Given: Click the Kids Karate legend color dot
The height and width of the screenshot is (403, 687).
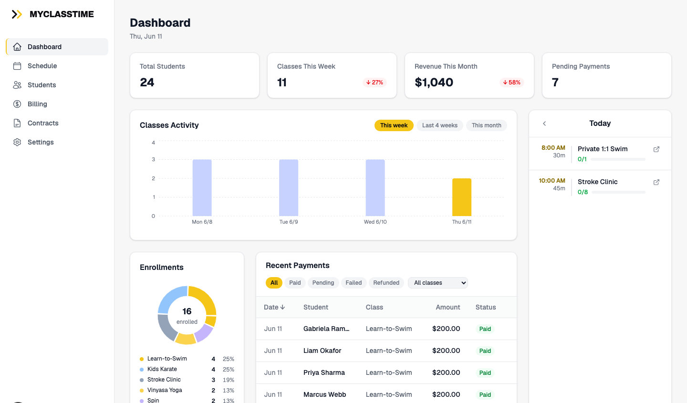Looking at the screenshot, I should pyautogui.click(x=142, y=370).
